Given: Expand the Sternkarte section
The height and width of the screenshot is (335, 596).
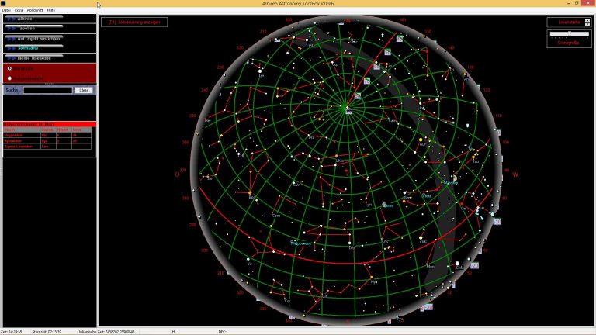Looking at the screenshot, I should coord(50,48).
